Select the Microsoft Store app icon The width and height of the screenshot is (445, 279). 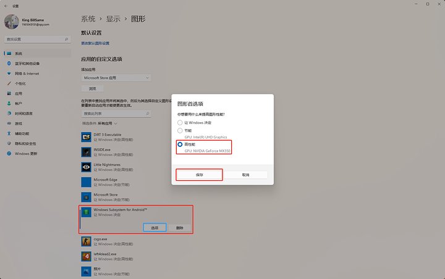coord(86,198)
